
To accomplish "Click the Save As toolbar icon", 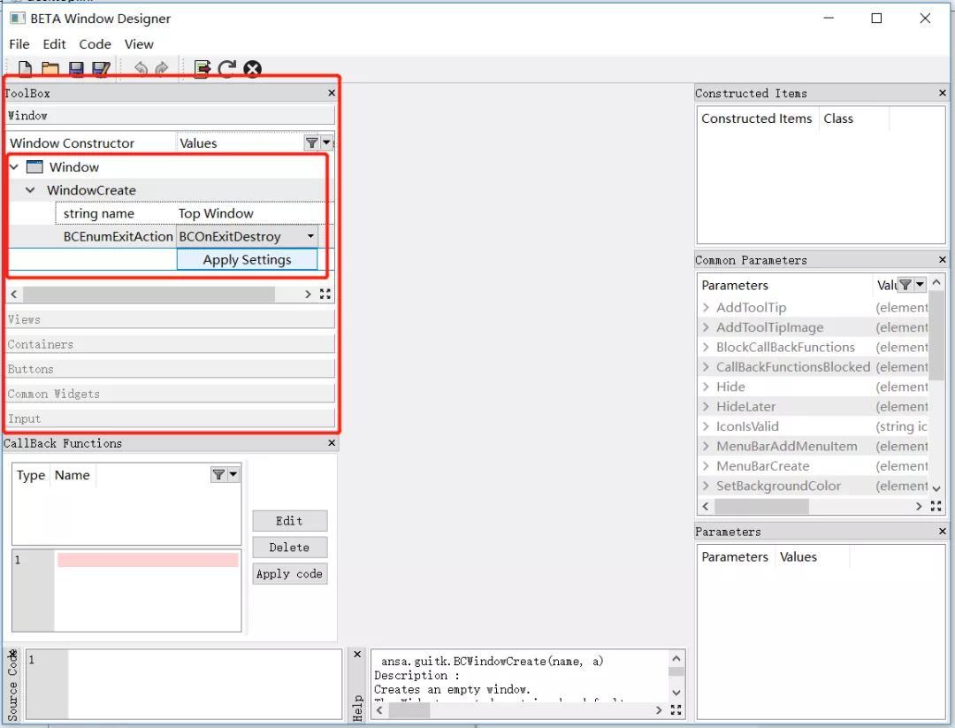I will [101, 69].
